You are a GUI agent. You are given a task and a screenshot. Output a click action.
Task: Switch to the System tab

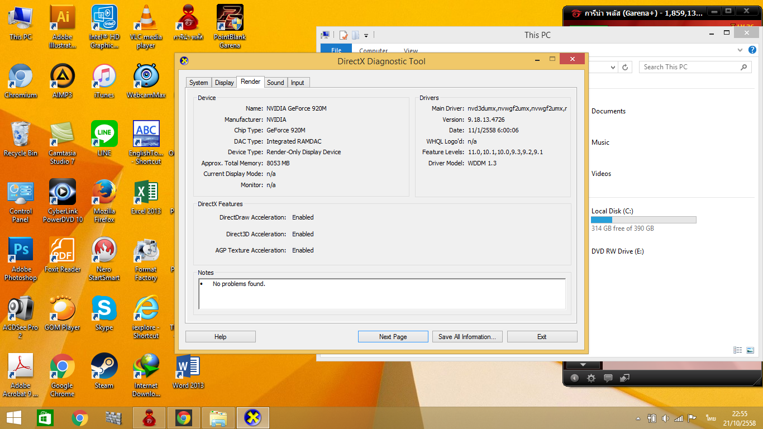click(198, 83)
